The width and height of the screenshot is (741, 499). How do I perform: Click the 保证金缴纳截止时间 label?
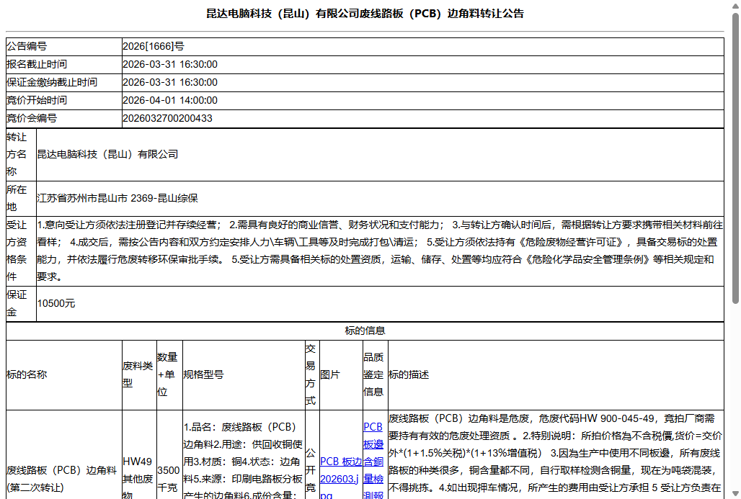[x=51, y=82]
